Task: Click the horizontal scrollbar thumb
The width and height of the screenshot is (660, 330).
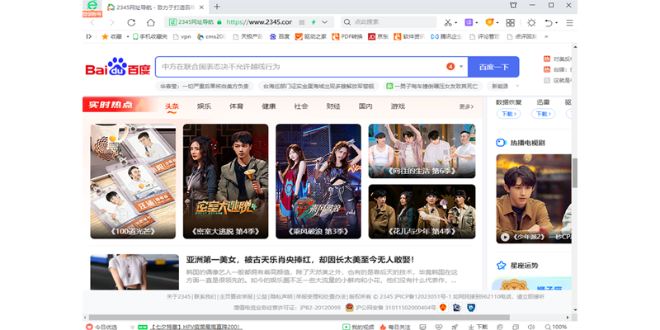Action: [x=299, y=318]
